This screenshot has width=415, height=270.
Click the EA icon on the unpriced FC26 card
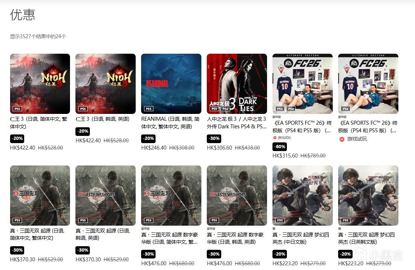click(x=342, y=139)
